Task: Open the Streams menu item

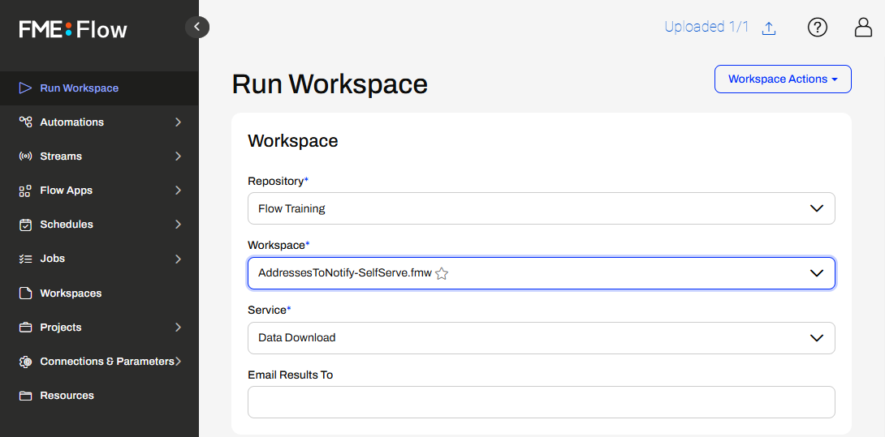Action: point(99,156)
